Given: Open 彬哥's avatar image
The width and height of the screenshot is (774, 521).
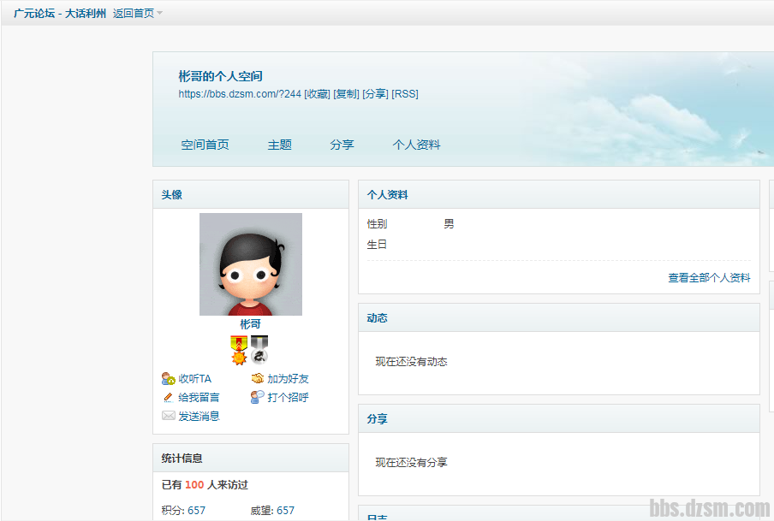Looking at the screenshot, I should click(250, 264).
